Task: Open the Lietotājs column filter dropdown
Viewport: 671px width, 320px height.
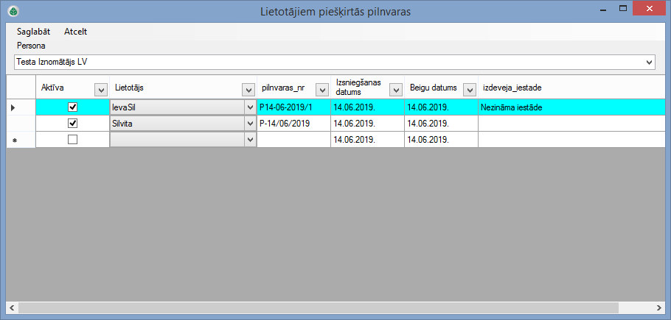Action: coord(248,90)
